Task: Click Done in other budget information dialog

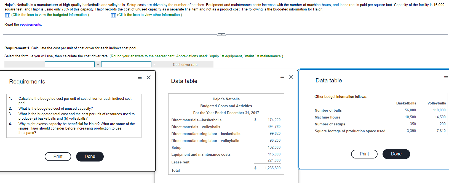Action: (x=396, y=154)
